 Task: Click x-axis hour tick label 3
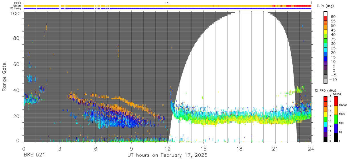(60, 149)
